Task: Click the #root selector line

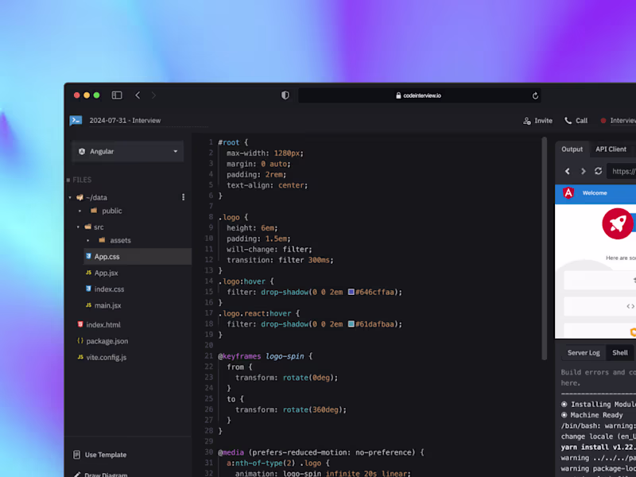Action: coord(233,142)
